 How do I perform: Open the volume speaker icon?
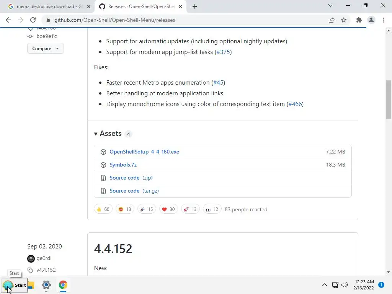[345, 285]
